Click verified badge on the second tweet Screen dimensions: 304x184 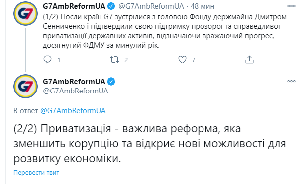pos(111,82)
